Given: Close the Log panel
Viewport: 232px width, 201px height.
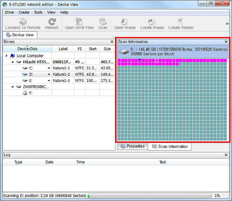Looking at the screenshot, I should (226, 155).
